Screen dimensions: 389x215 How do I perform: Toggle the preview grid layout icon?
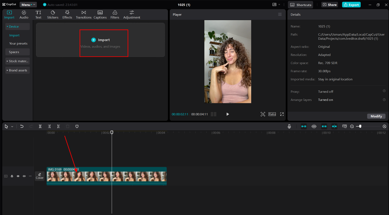tap(214, 114)
